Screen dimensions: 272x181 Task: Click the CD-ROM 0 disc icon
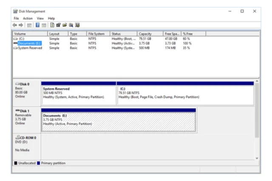pyautogui.click(x=17, y=137)
